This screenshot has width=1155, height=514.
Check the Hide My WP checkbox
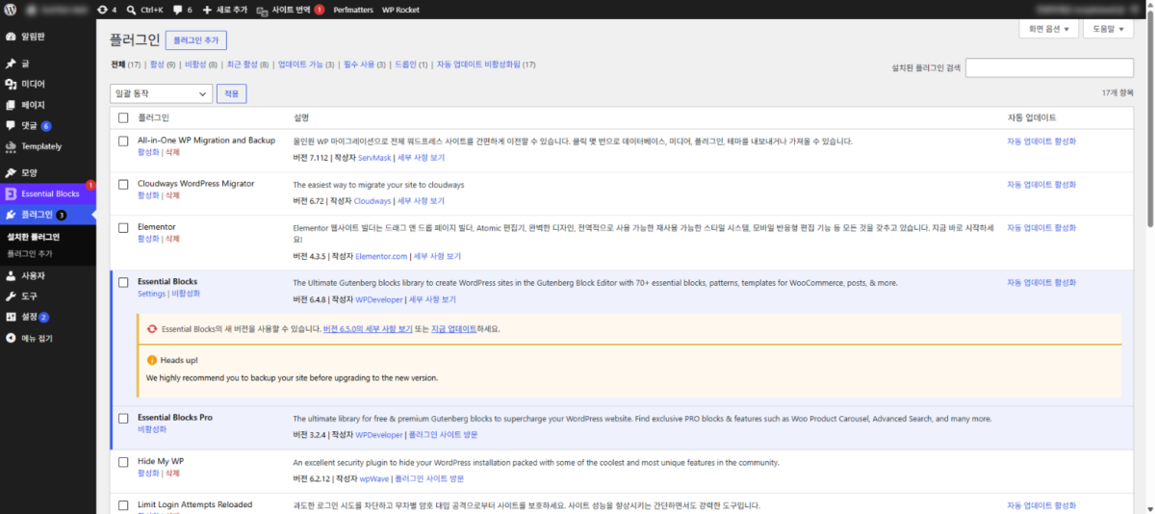[x=123, y=462]
